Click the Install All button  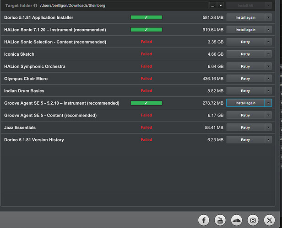click(245, 5)
